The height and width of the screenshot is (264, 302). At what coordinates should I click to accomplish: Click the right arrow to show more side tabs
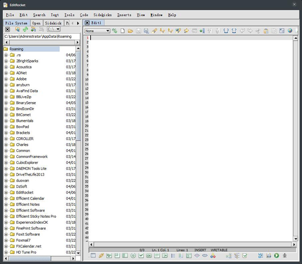coord(78,23)
